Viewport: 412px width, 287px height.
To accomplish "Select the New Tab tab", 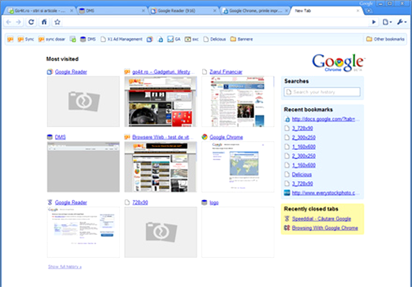I will pos(326,11).
